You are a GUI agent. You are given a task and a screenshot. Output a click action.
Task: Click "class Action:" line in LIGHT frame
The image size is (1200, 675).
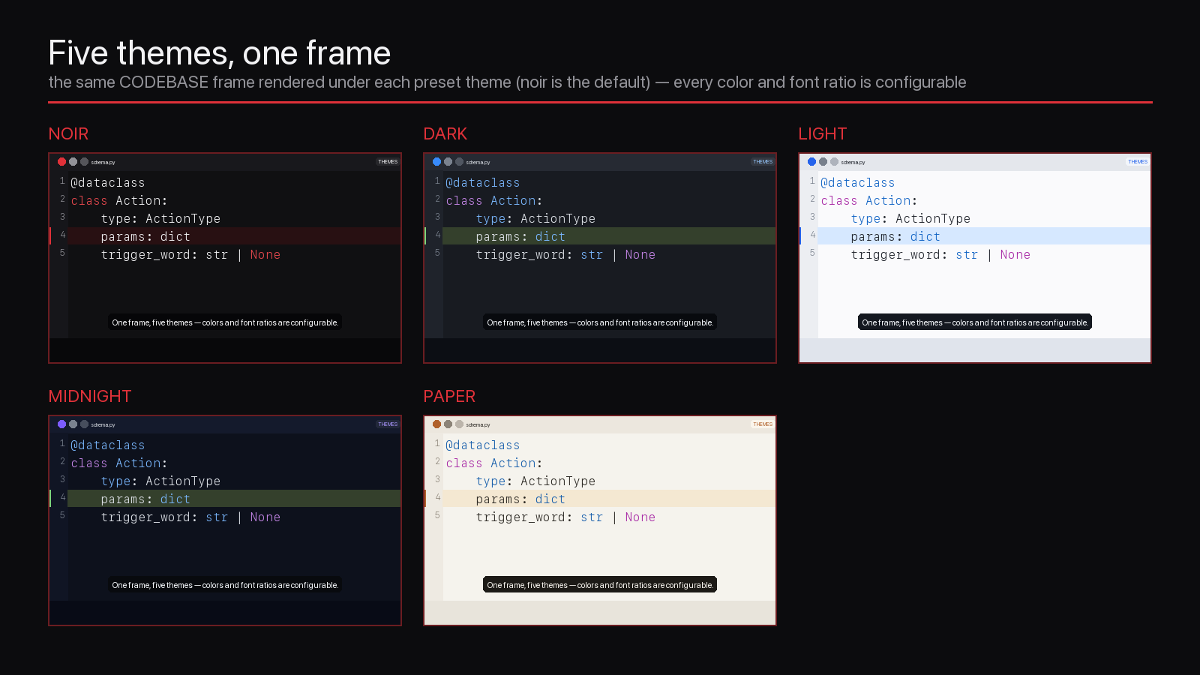(869, 200)
